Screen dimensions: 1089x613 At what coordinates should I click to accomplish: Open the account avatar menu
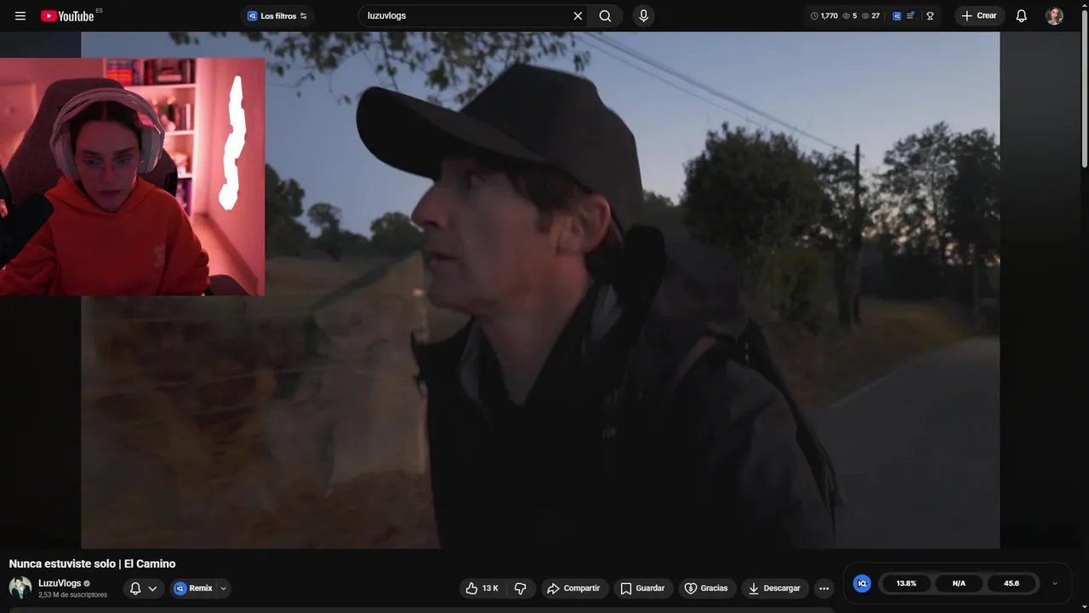click(1054, 16)
